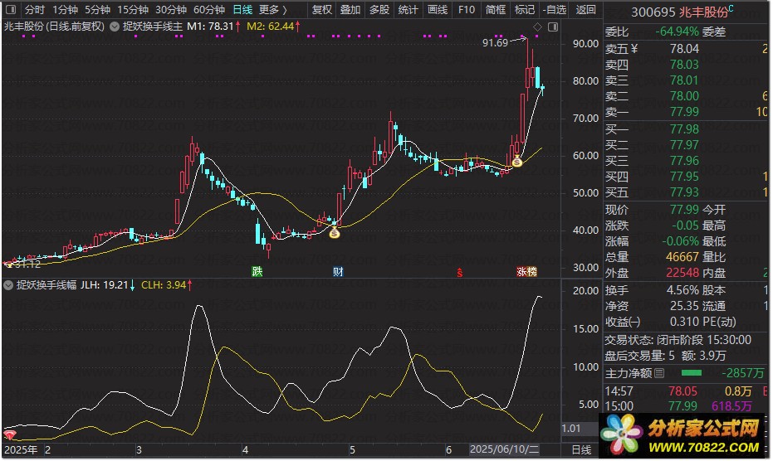Select the 30分钟 period tab
The height and width of the screenshot is (461, 773).
[x=170, y=9]
